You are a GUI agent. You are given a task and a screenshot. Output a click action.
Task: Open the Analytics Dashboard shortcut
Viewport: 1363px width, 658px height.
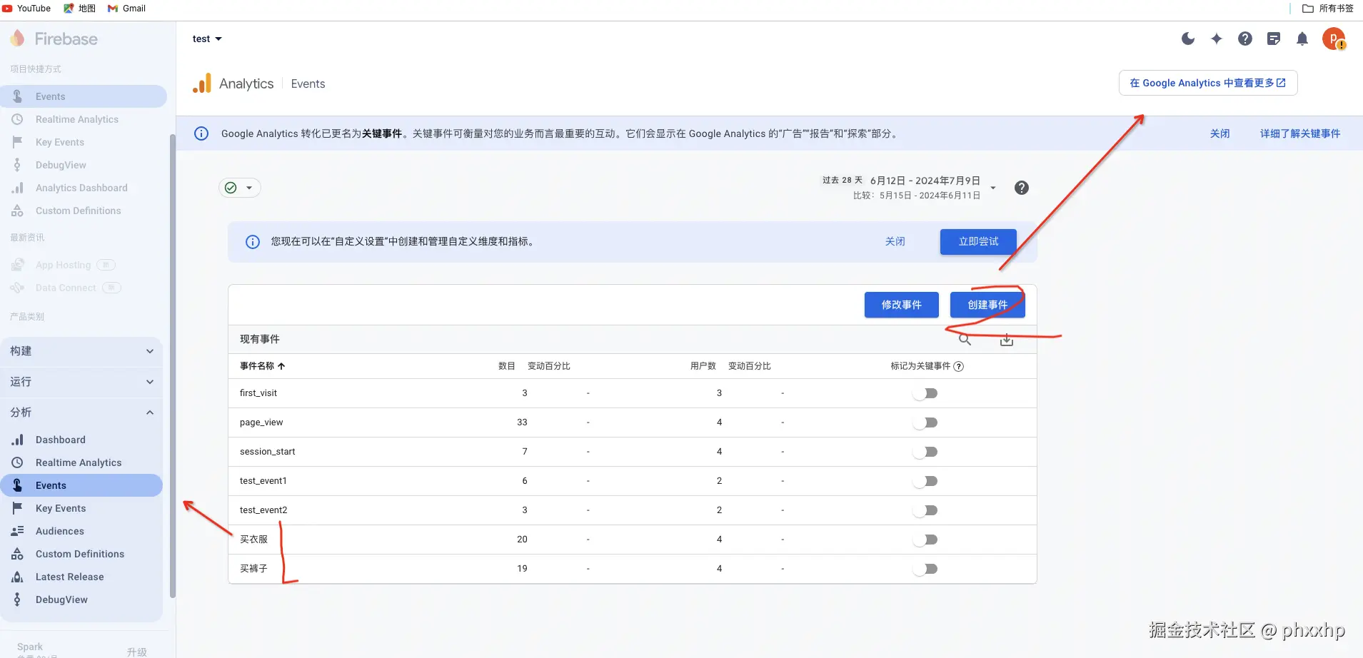pos(84,188)
